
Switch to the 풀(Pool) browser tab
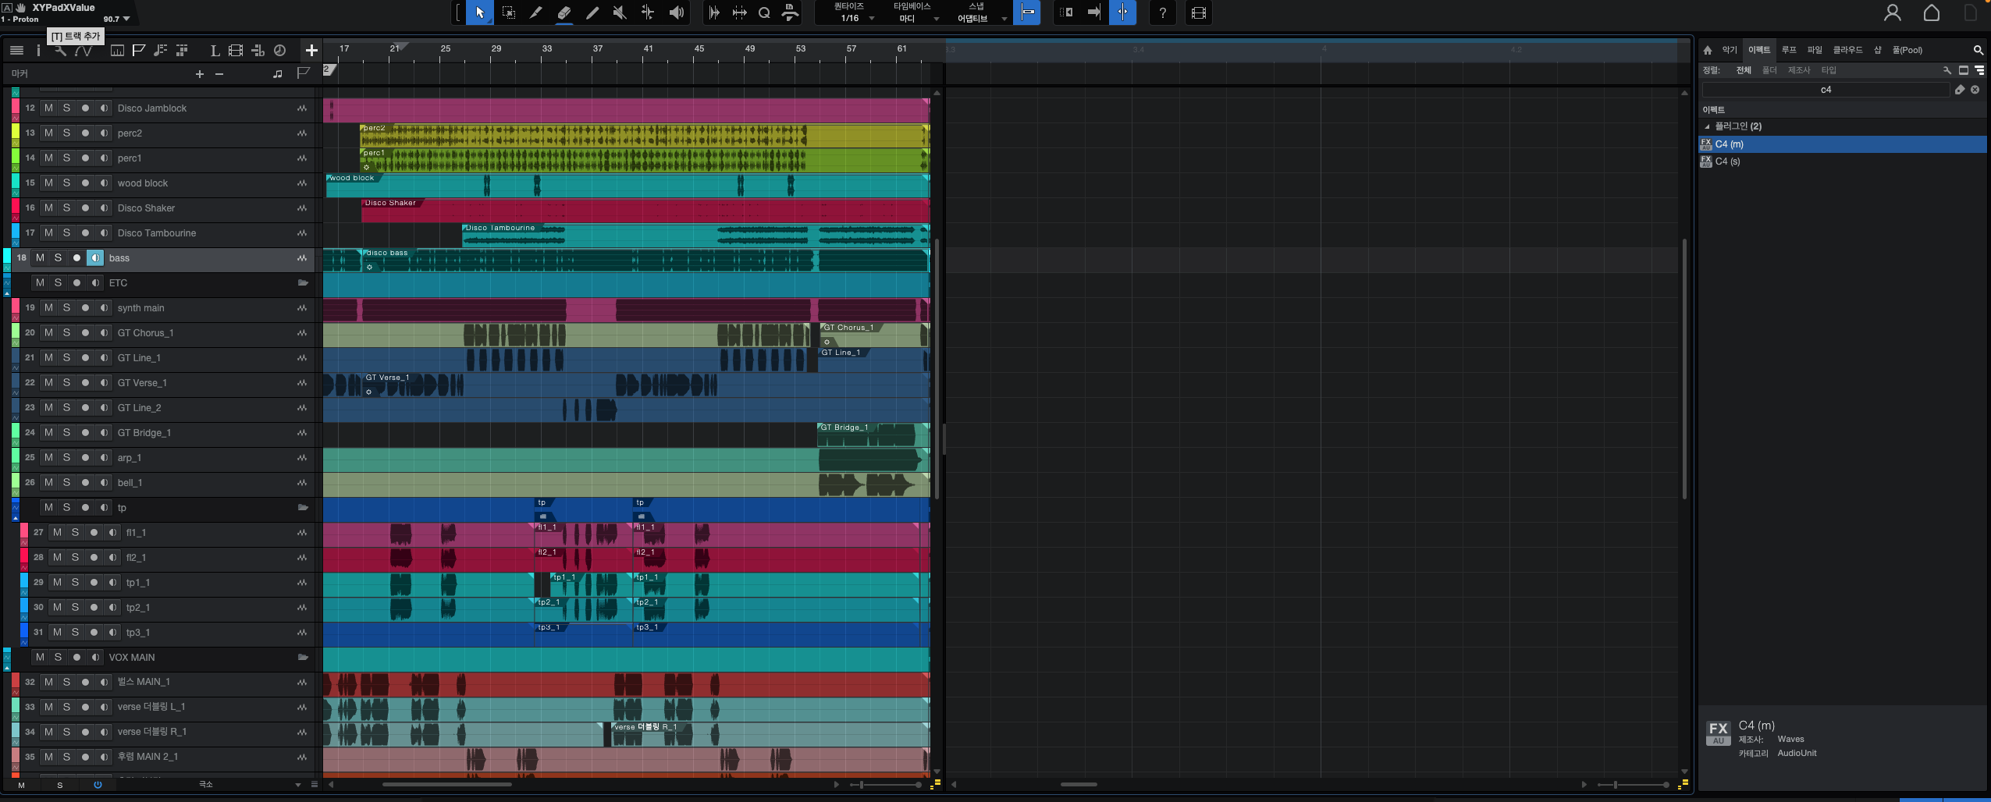pyautogui.click(x=1907, y=50)
